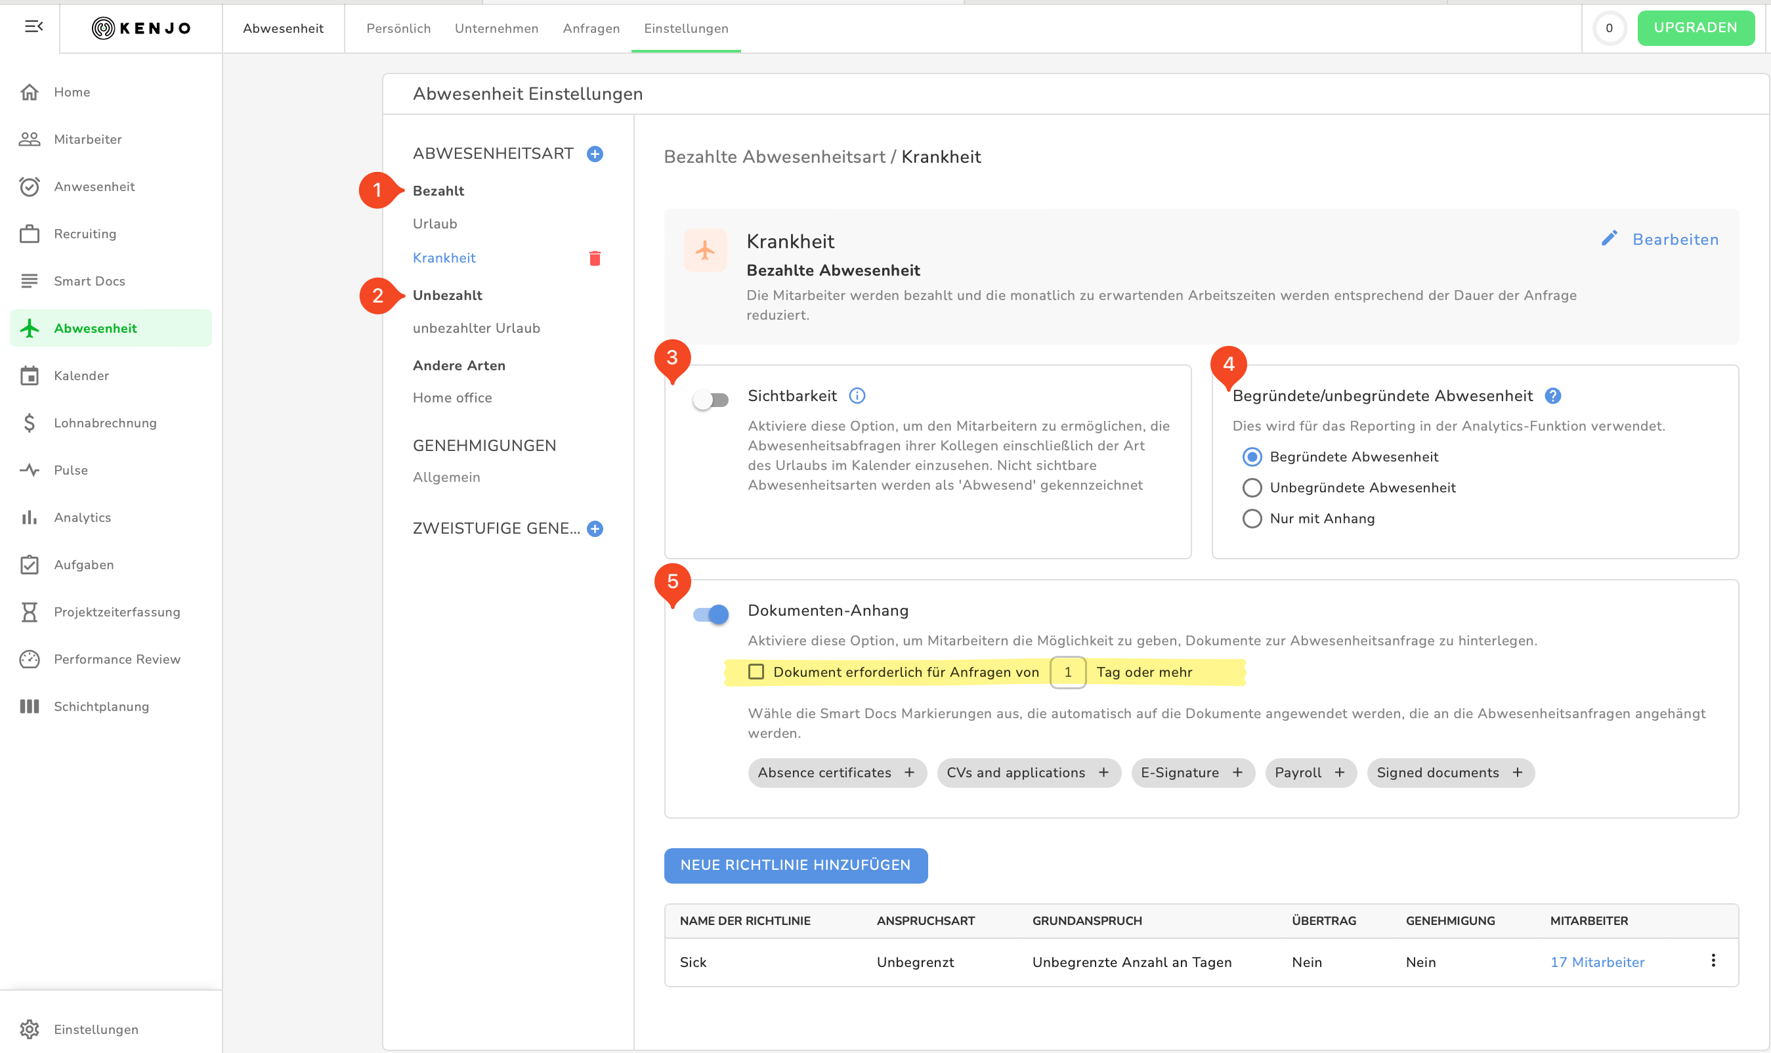Screen dimensions: 1771x1053
Task: Select the Unbegründete Abwesenheit radio option
Action: pos(1252,488)
